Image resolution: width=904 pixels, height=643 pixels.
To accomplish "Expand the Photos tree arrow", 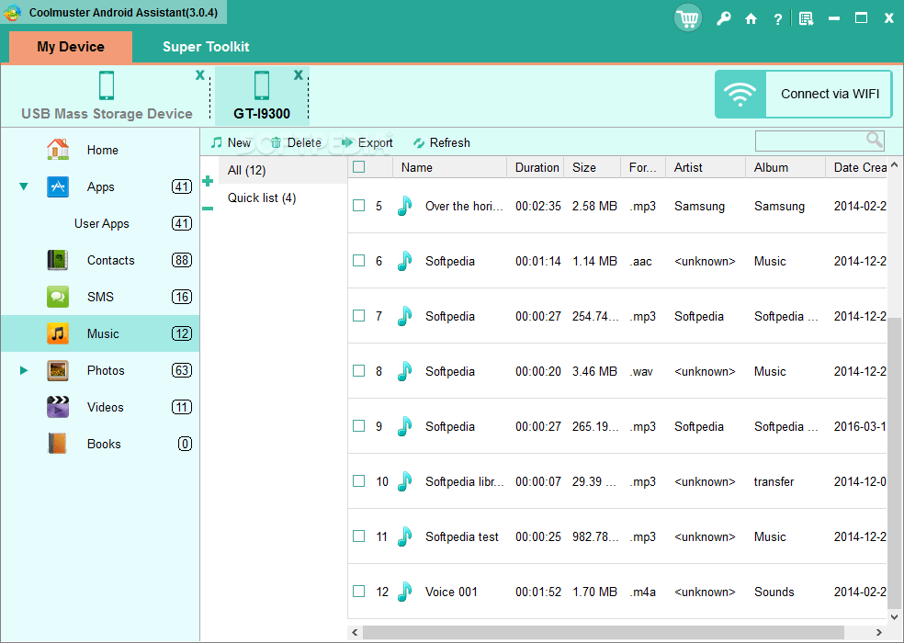I will pyautogui.click(x=24, y=370).
